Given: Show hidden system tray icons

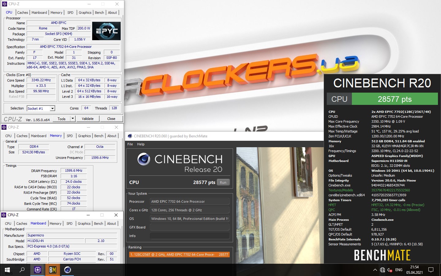Looking at the screenshot, I should (375, 270).
